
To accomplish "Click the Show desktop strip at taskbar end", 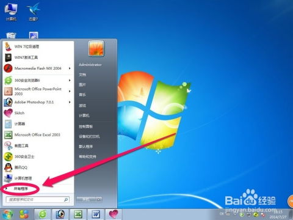I will [291, 215].
